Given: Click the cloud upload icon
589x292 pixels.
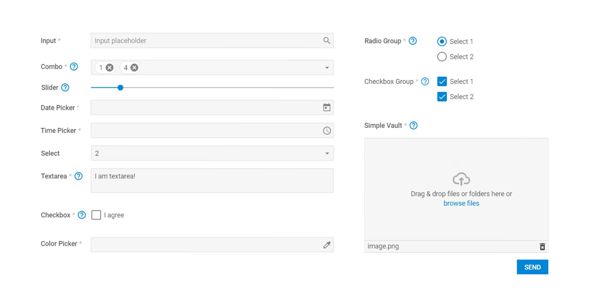Looking at the screenshot, I should tap(461, 179).
